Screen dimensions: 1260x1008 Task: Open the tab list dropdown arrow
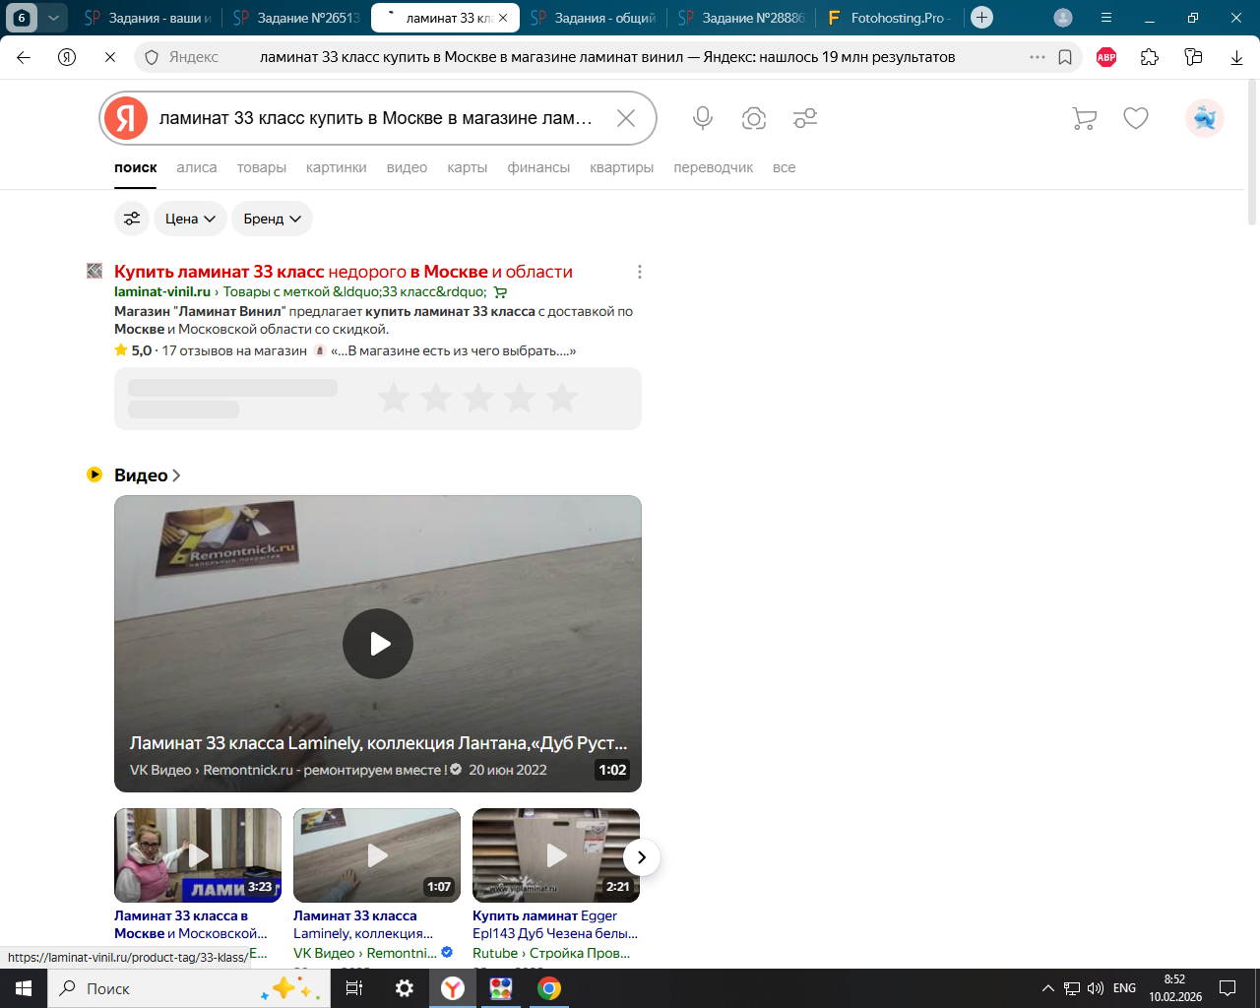54,18
